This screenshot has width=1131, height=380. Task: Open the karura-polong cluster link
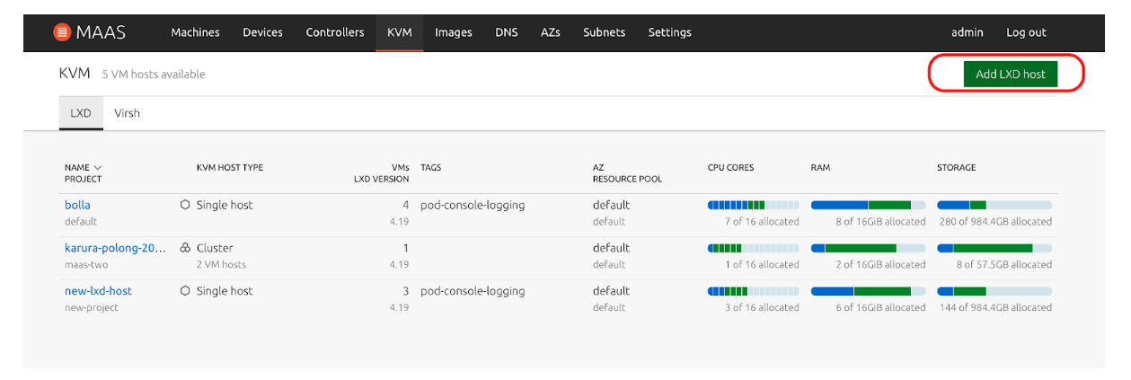[115, 248]
